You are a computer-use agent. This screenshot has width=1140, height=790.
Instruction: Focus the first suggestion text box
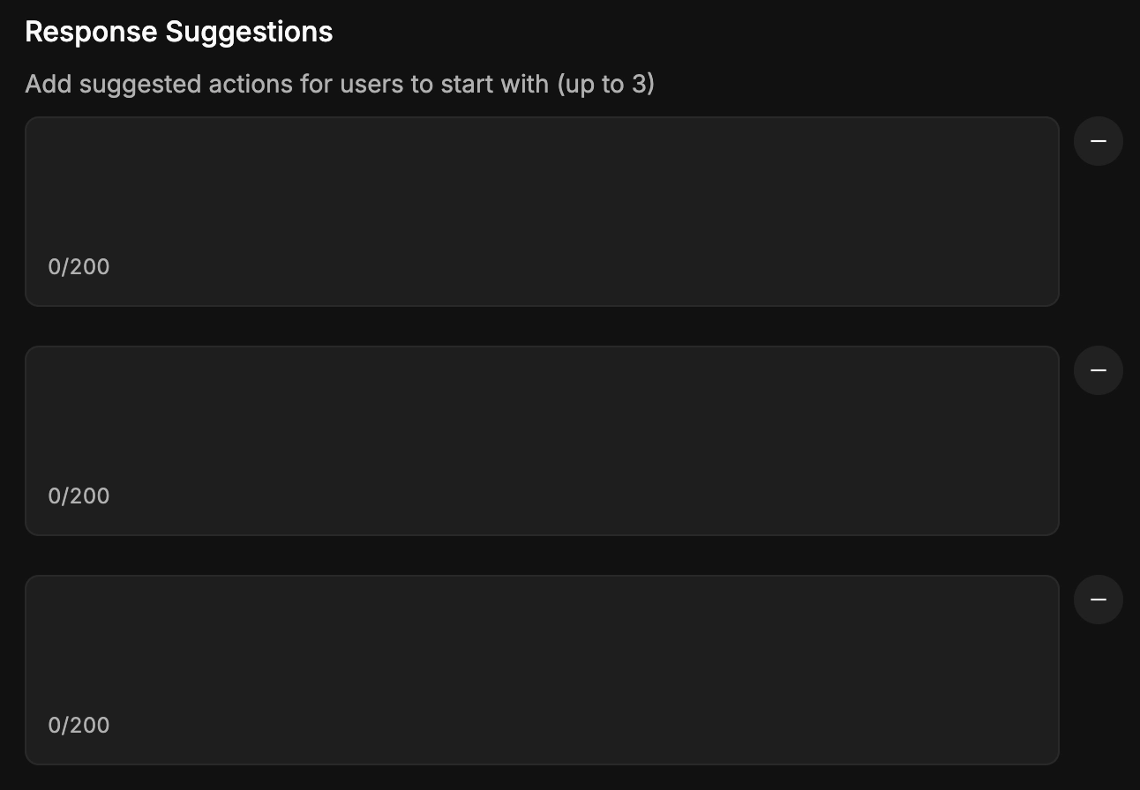tap(542, 212)
